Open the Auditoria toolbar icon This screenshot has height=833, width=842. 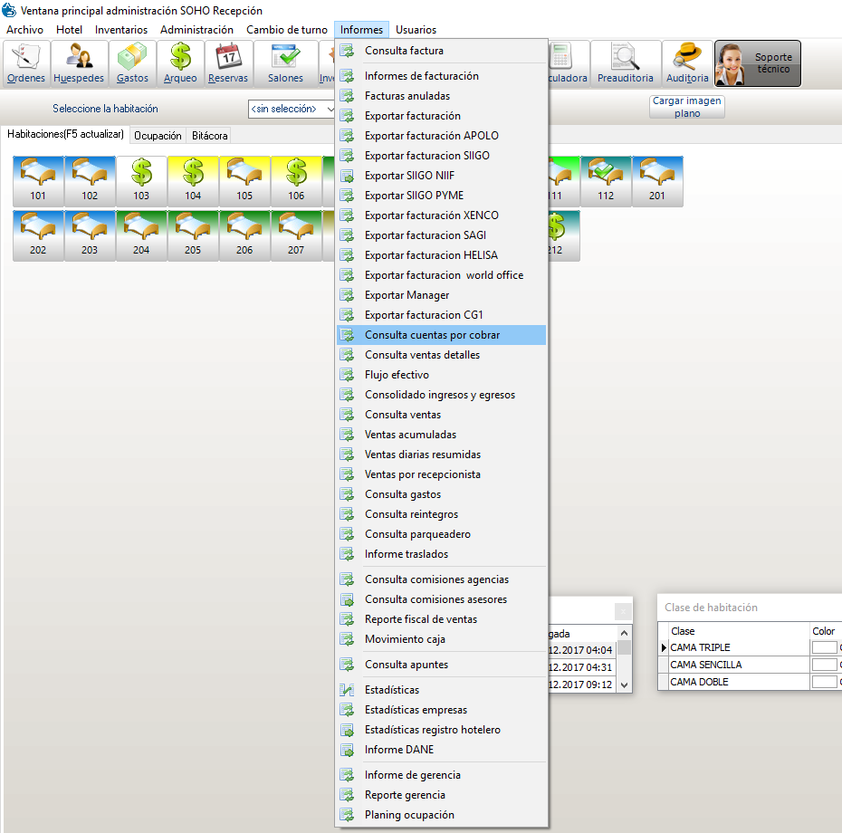coord(687,63)
